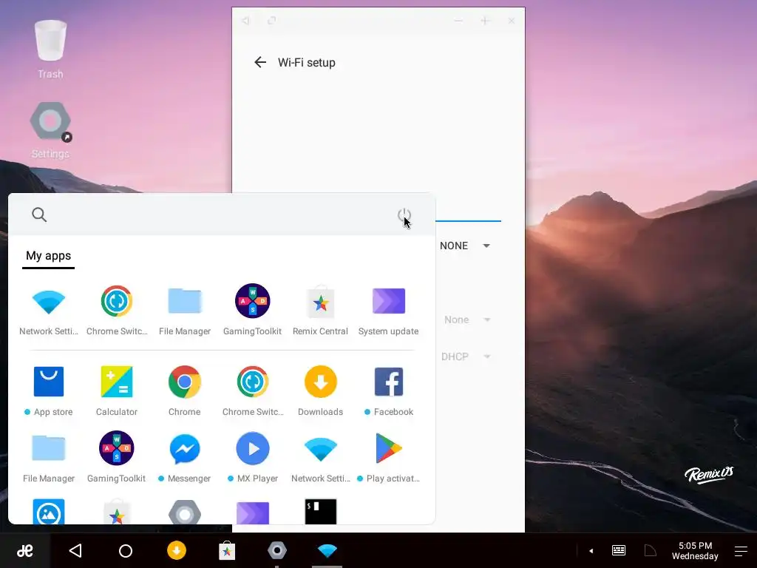Launch the Facebook app
Viewport: 757px width, 568px height.
(389, 390)
